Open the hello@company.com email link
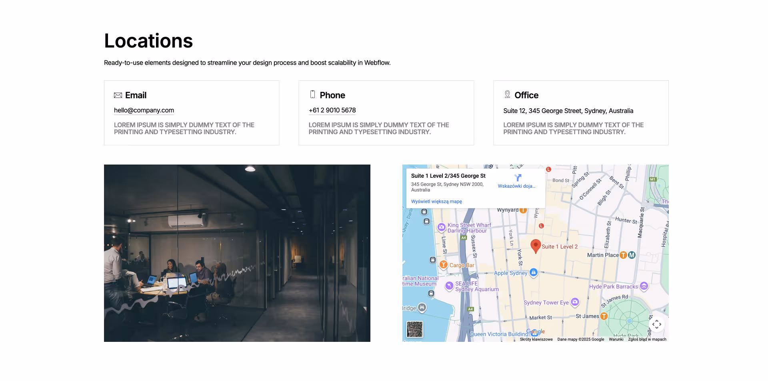This screenshot has width=768, height=381. pos(144,110)
